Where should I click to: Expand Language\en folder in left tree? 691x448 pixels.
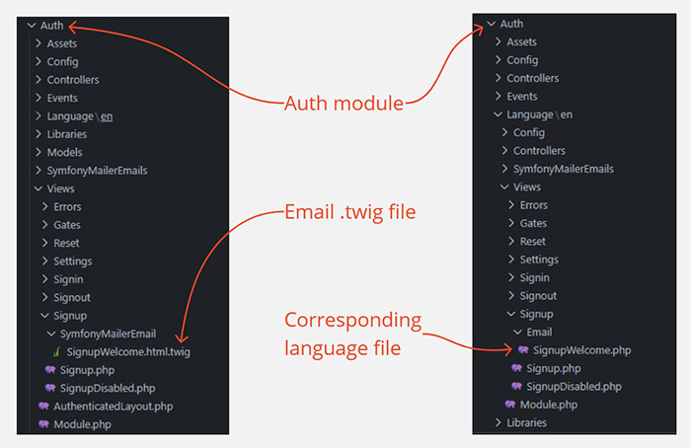coord(38,115)
